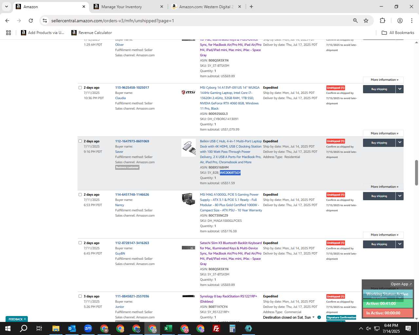This screenshot has height=335, width=419.
Task: Open tab search dropdown arrow
Action: (x=6, y=7)
